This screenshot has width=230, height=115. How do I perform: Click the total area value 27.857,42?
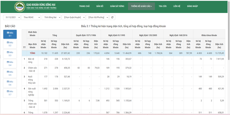[x=65, y=53]
